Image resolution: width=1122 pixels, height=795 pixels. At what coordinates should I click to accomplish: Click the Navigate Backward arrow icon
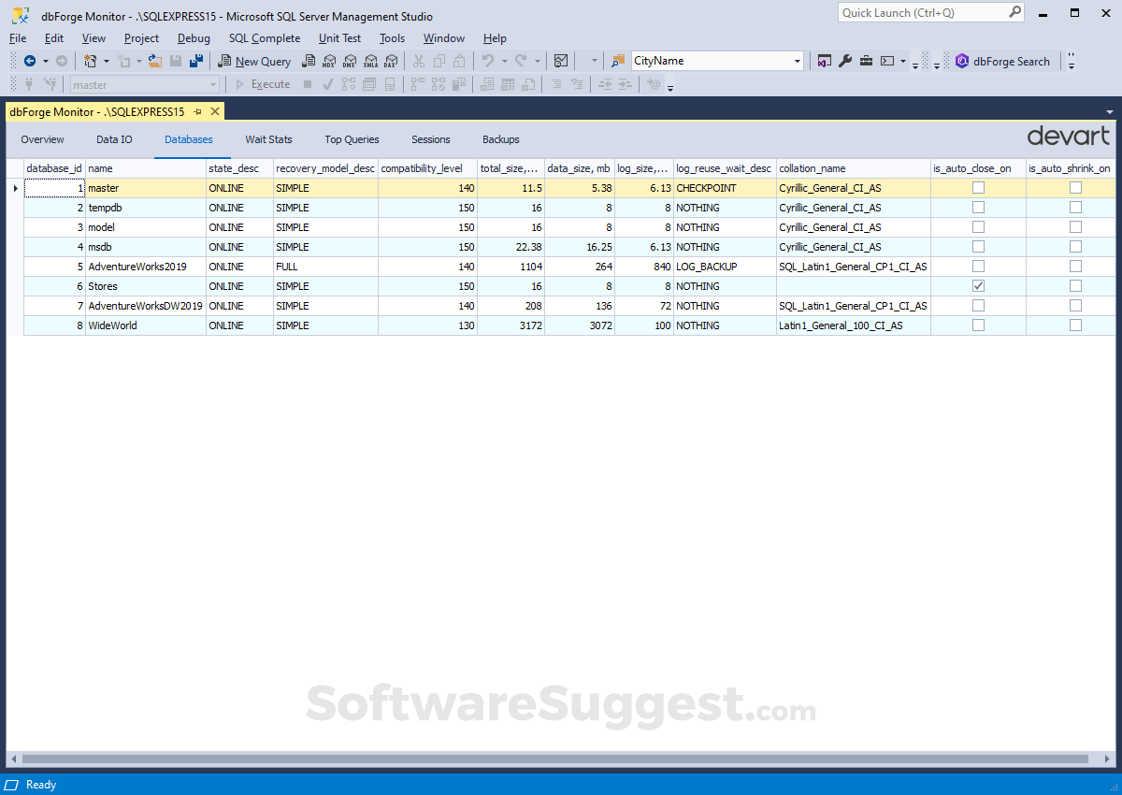point(30,61)
